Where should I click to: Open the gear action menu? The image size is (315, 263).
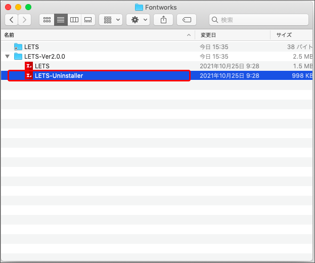click(138, 20)
